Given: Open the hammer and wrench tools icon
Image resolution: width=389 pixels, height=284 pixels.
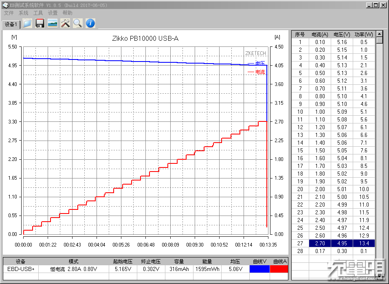Looking at the screenshot, I should (x=65, y=23).
